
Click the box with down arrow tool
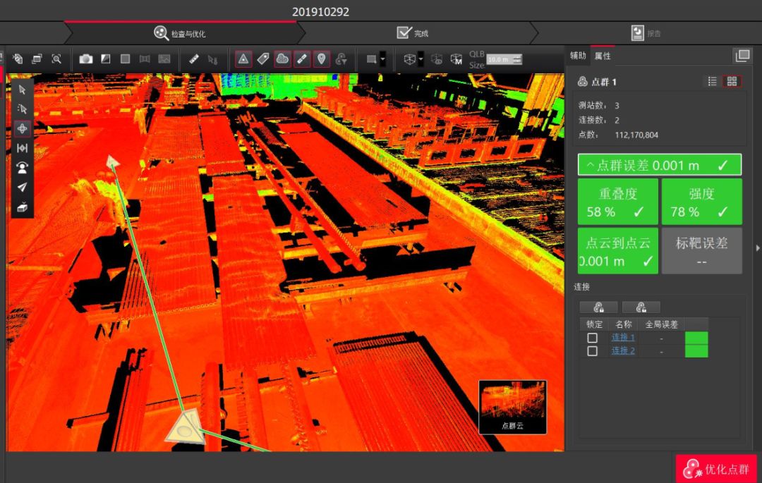point(22,207)
